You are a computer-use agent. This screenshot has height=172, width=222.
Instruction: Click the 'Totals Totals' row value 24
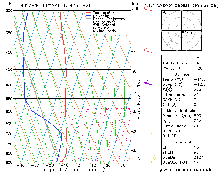[x=196, y=63]
